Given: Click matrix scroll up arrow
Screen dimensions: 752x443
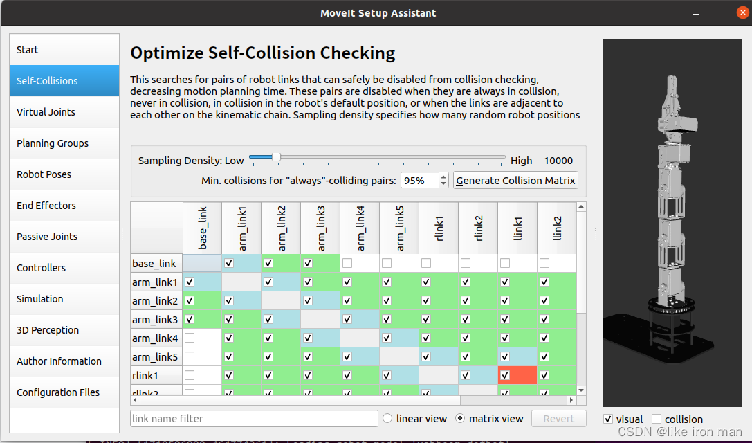Looking at the screenshot, I should point(581,207).
